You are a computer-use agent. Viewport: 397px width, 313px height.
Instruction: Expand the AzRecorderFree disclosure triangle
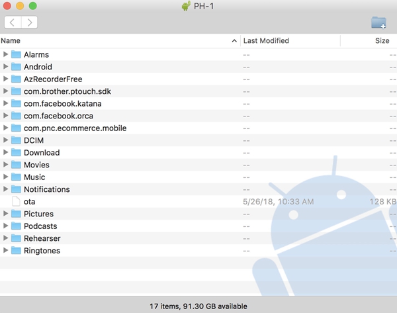(x=5, y=79)
